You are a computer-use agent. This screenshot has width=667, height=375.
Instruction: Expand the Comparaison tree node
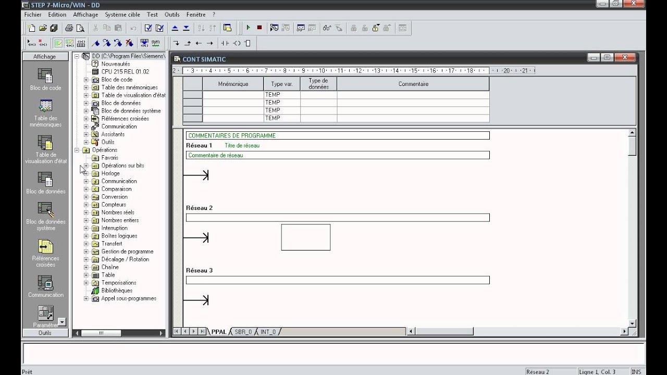click(x=87, y=189)
